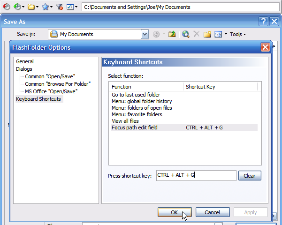282x225 pixels.
Task: Open the Views menu icon
Action: 219,34
